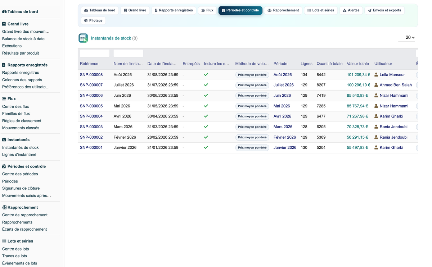
Task: Open Lignes d'instantané in the sidebar
Action: coord(19,155)
